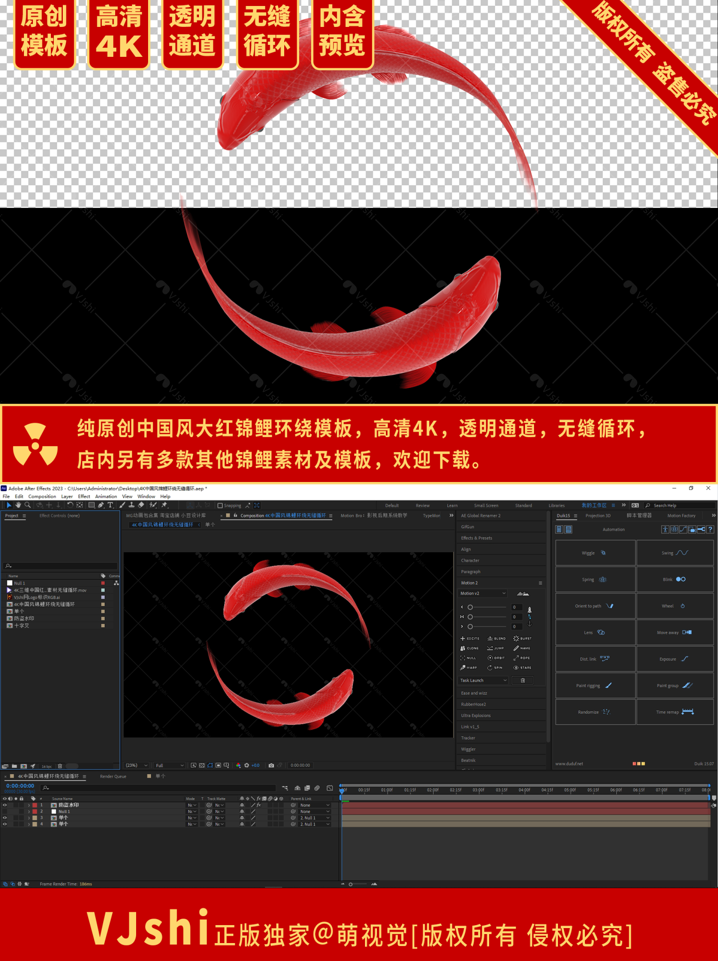Select the Zoom magnifier tool

coord(27,505)
